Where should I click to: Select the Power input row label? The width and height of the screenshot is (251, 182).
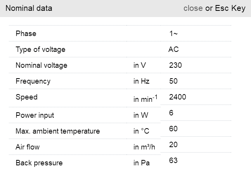pyautogui.click(x=35, y=115)
